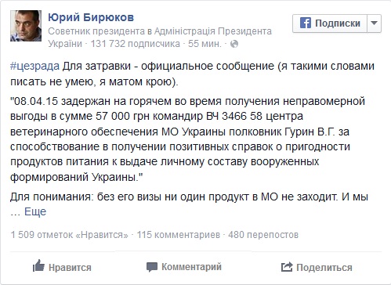Open the 55 мин. timestamp link
Screen dimensions: 391x285
205,44
